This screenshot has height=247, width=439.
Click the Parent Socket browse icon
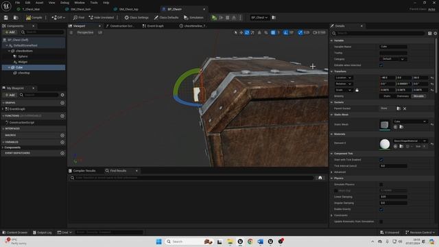coord(399,108)
